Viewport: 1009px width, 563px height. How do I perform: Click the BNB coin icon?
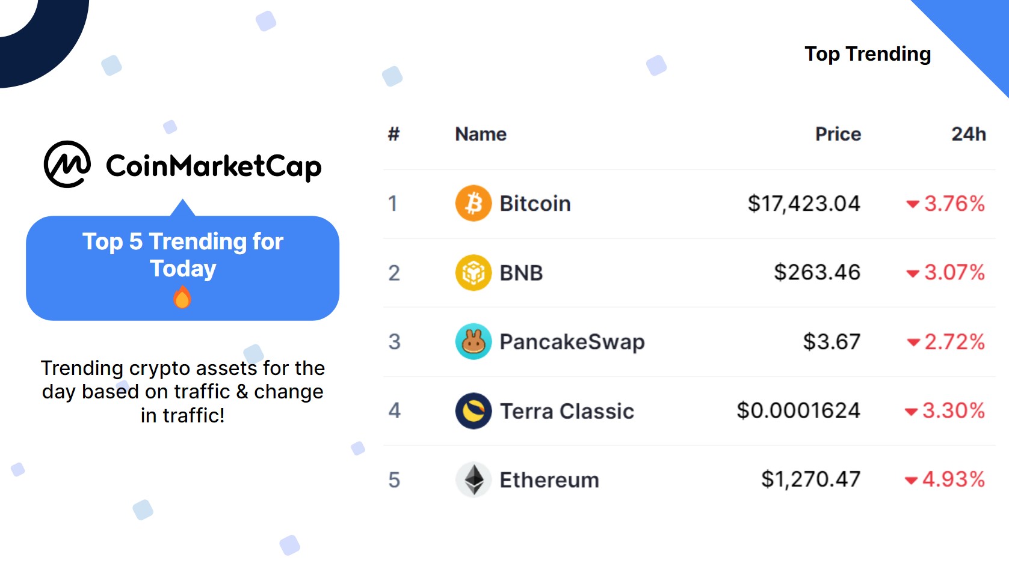[474, 272]
